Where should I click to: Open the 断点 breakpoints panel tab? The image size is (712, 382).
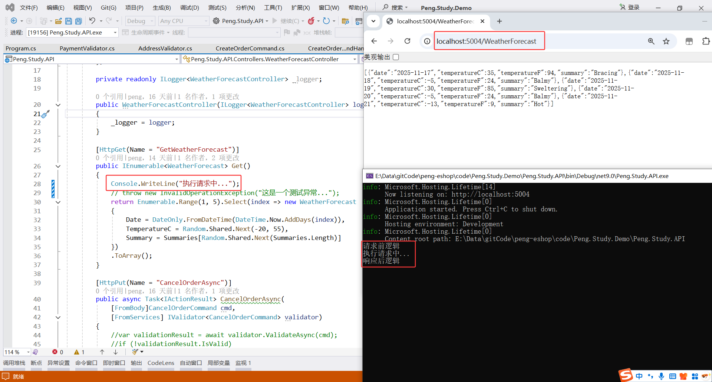click(x=36, y=363)
